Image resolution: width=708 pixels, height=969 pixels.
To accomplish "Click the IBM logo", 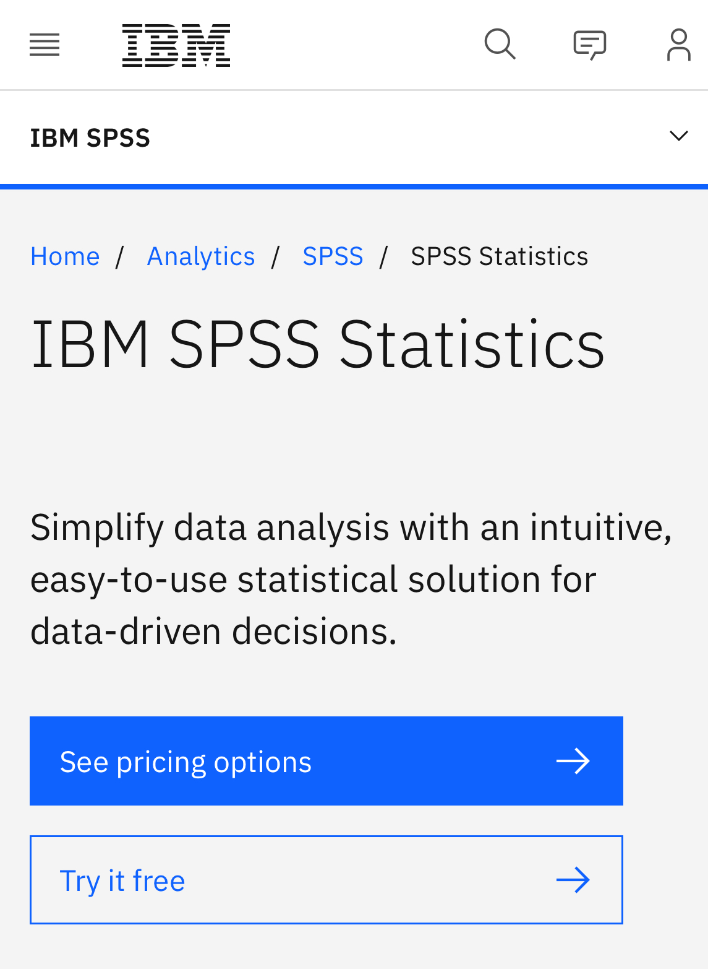I will (176, 45).
